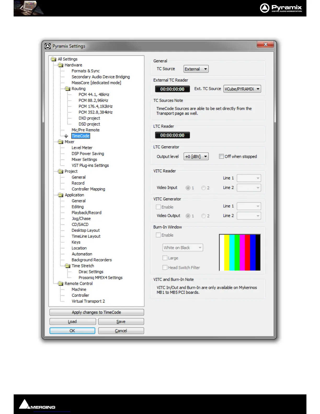Click Apply changes to TimeCode button
Image resolution: width=320 pixels, height=414 pixels.
(x=96, y=312)
